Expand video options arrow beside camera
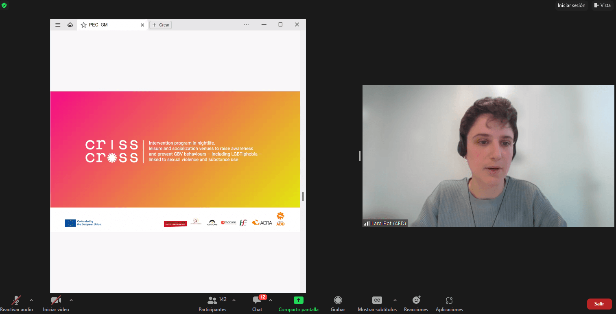This screenshot has height=314, width=616. point(71,300)
